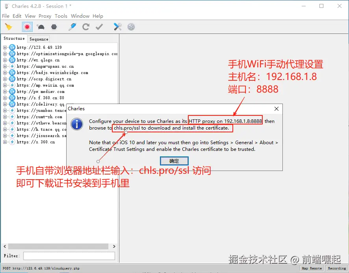Image resolution: width=349 pixels, height=273 pixels.
Task: Select the https://rdelivery.qq host row
Action: (x=41, y=104)
